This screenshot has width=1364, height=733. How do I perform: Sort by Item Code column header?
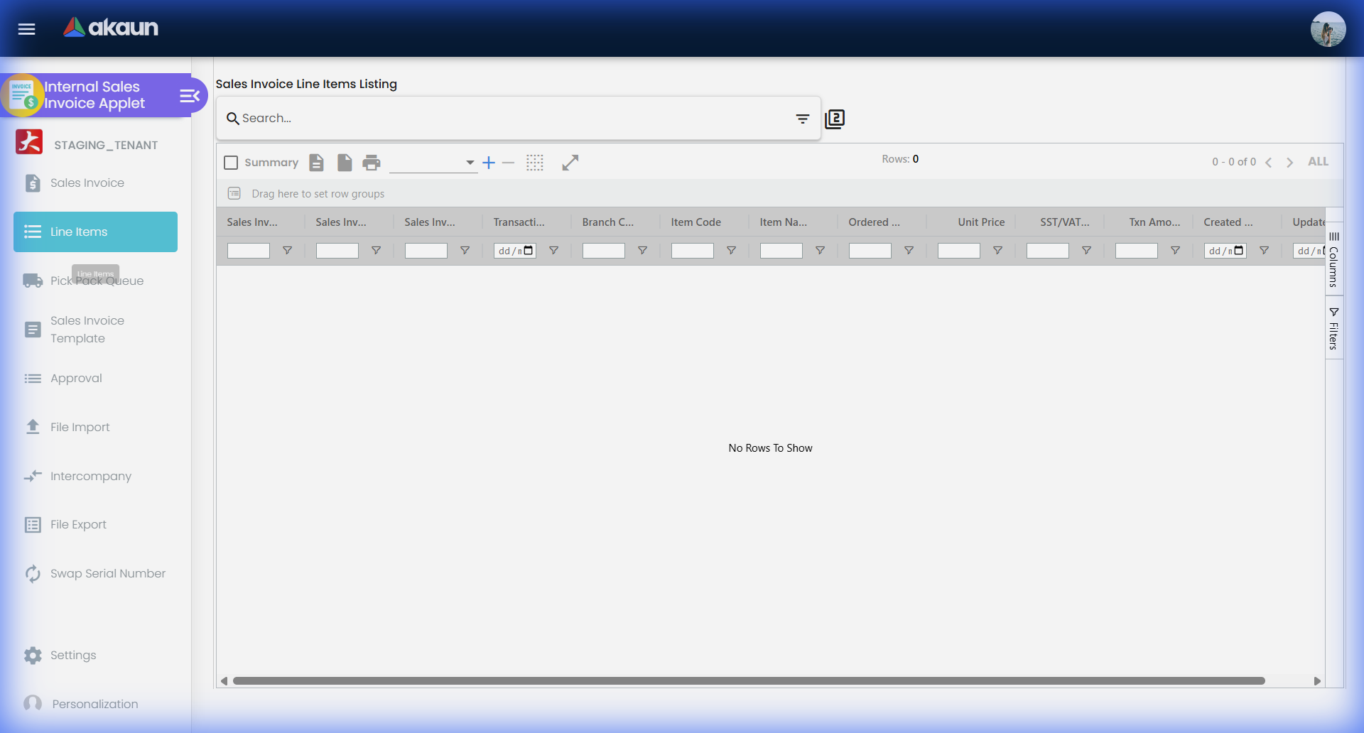[695, 222]
